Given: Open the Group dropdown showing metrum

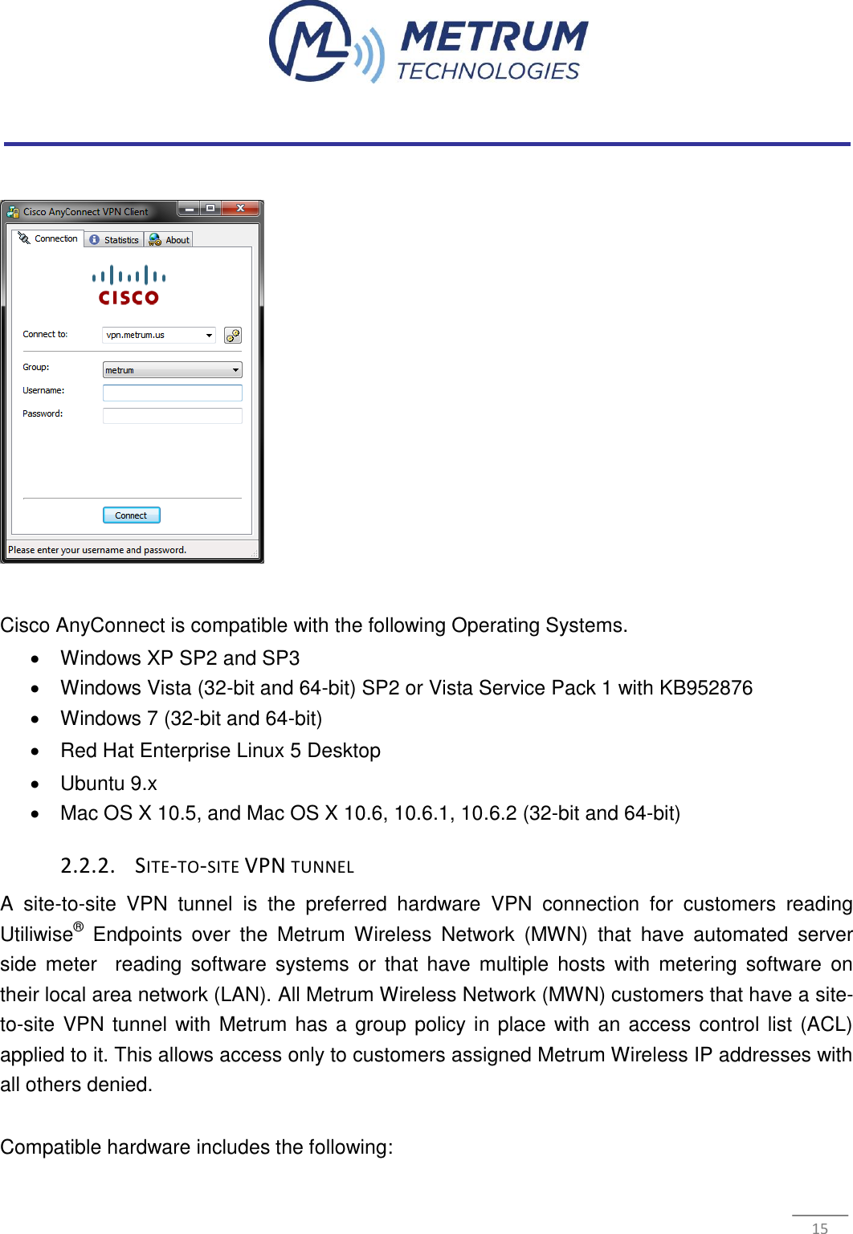Looking at the screenshot, I should tap(173, 370).
